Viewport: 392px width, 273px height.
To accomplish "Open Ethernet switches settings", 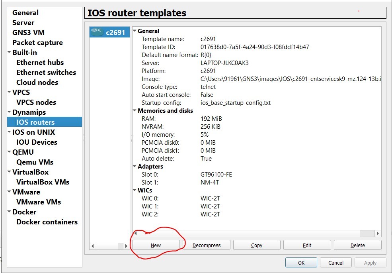I will [46, 72].
